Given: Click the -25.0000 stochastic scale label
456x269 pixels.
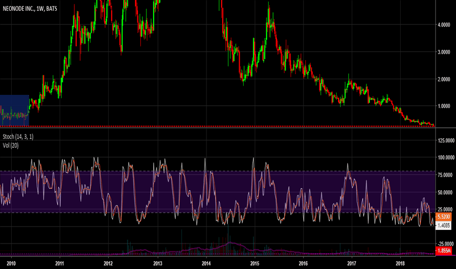Looking at the screenshot, I should pyautogui.click(x=445, y=244).
